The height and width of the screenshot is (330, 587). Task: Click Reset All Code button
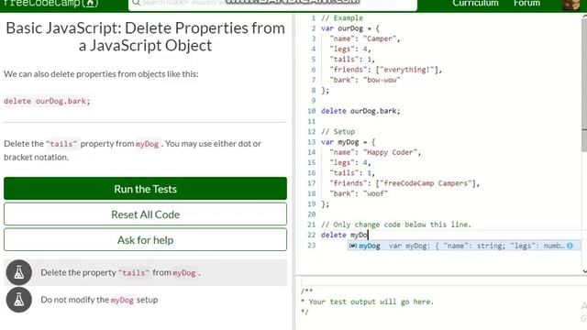coord(145,214)
